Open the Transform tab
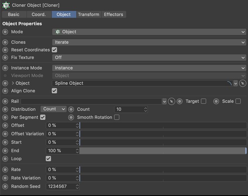Screen dimensions: 248x196 click(x=88, y=14)
